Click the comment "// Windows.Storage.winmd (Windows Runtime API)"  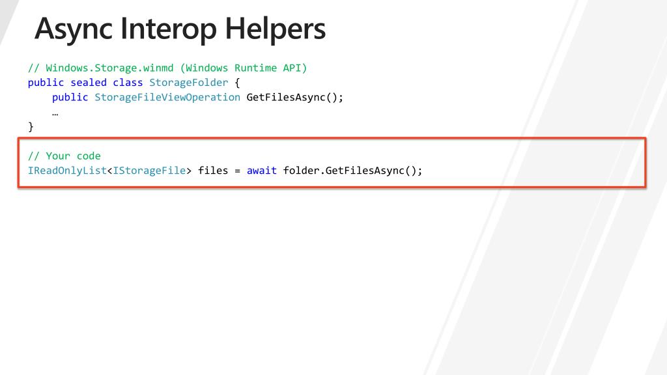coord(167,68)
